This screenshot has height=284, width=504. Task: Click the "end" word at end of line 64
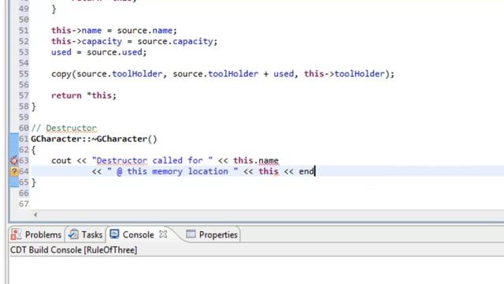[306, 171]
